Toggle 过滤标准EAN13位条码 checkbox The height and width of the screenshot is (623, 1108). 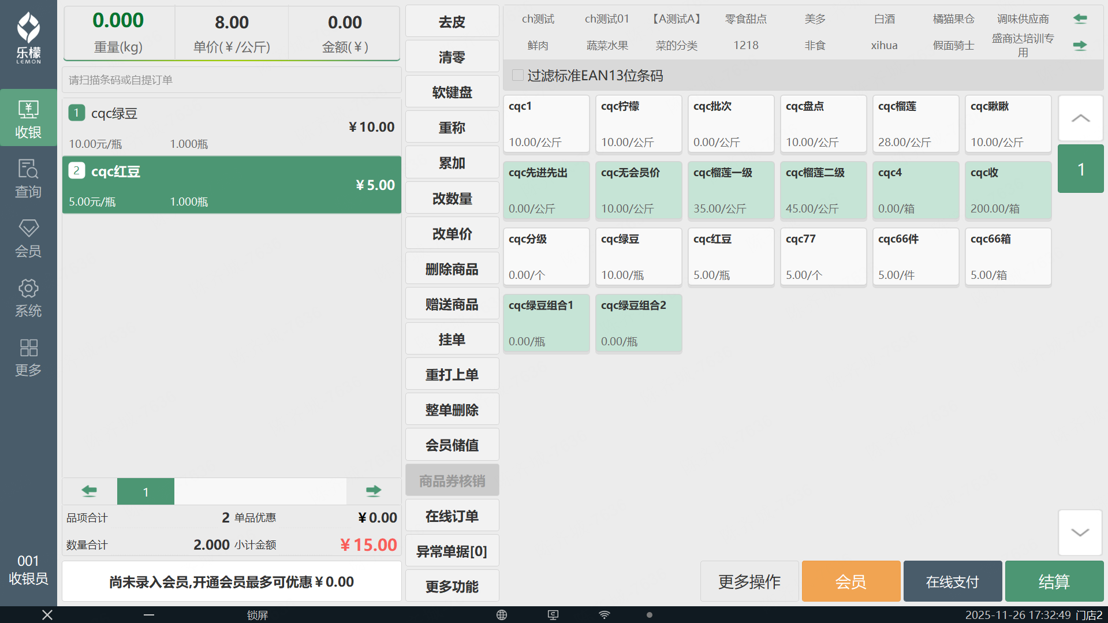518,75
